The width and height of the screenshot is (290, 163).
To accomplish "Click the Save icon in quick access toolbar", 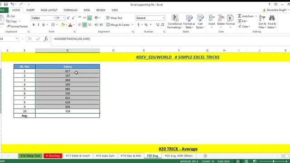I will point(6,4).
